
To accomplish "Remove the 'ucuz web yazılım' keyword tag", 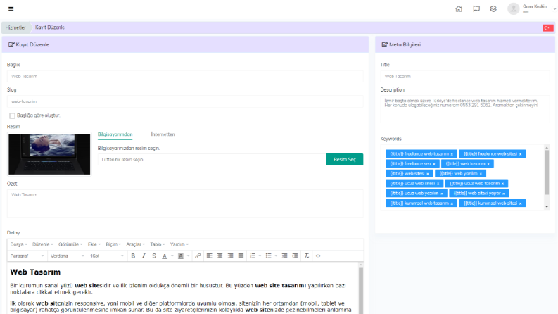I will click(x=442, y=194).
